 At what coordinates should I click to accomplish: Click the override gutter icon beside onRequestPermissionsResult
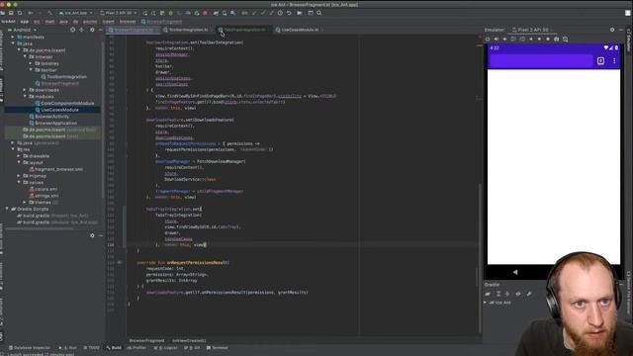119,262
